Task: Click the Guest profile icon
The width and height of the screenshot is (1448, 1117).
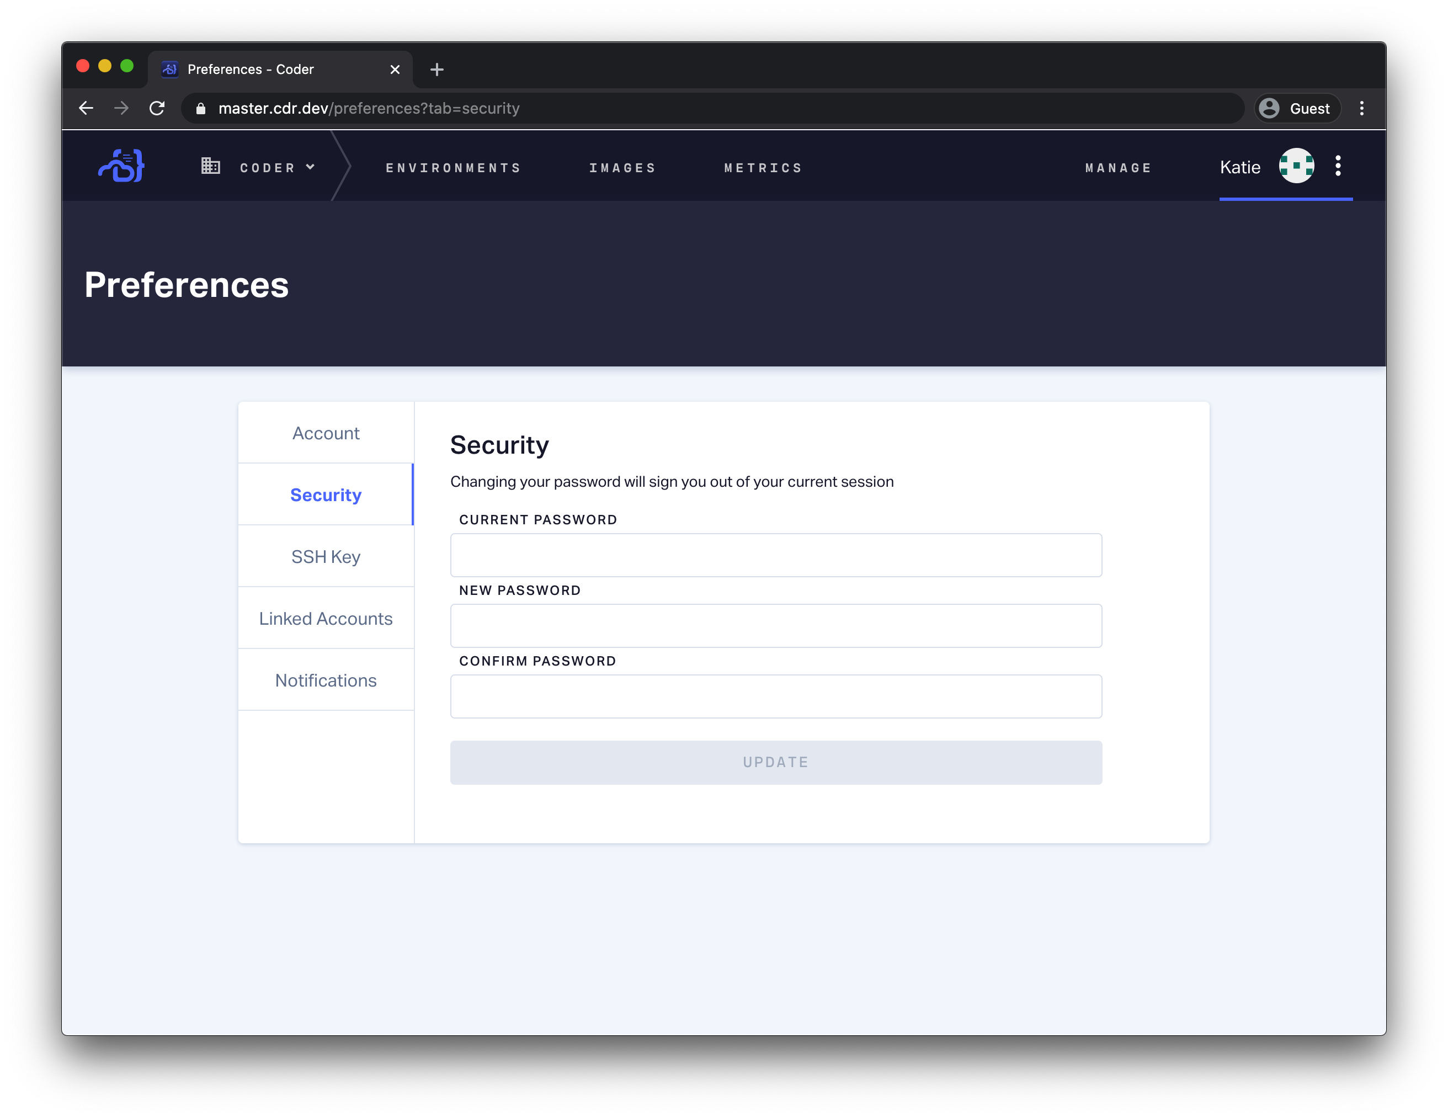Action: (1269, 108)
